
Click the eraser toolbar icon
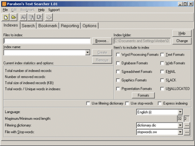pos(49,17)
